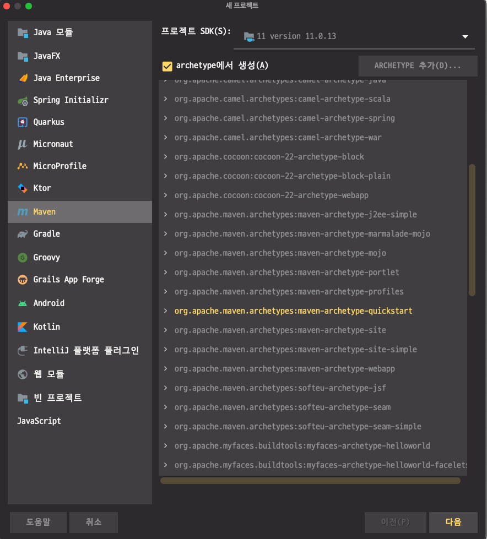The width and height of the screenshot is (487, 539).
Task: Select the Gradle project type
Action: (80, 234)
